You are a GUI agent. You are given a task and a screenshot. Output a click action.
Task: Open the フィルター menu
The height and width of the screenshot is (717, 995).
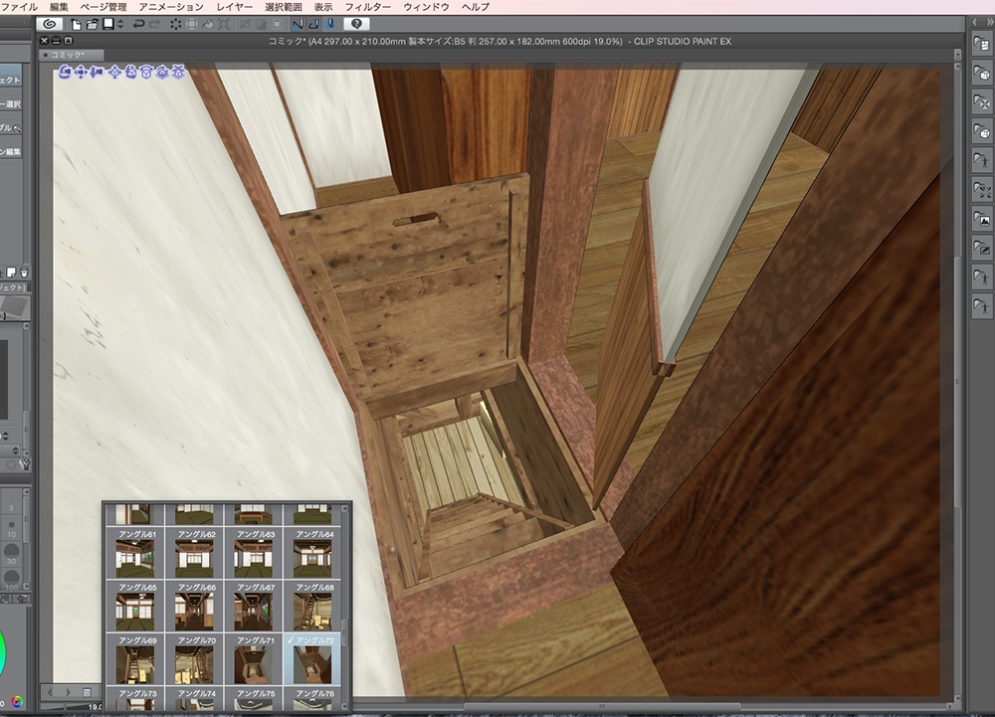click(367, 7)
